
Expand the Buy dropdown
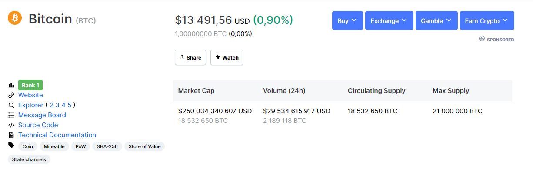click(x=347, y=20)
